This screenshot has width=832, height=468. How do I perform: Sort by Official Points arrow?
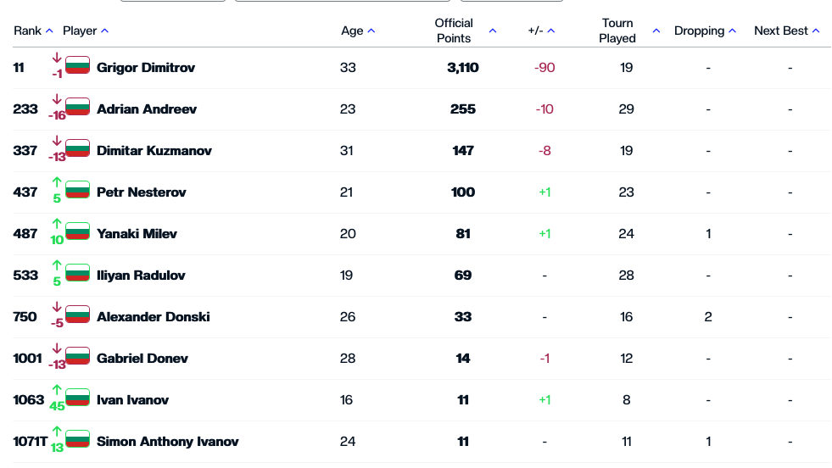492,31
